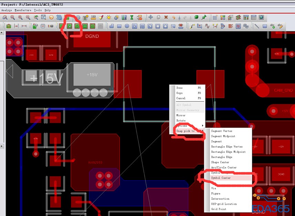Click the 123 measure ruler icon
This screenshot has height=216, width=295.
(93, 18)
